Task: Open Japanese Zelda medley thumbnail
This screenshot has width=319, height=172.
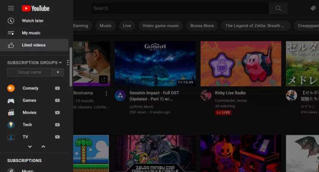Action: pos(302,64)
